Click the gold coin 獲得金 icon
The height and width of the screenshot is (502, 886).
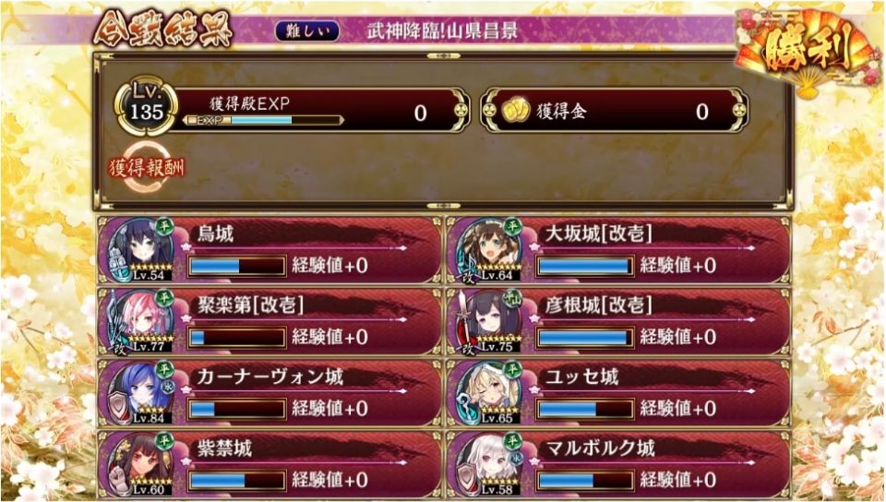click(515, 111)
